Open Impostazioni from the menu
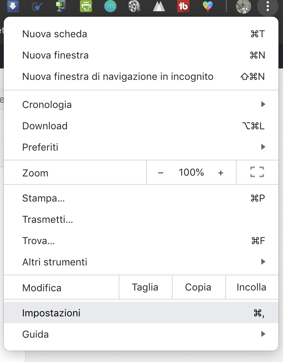Viewport: 283px width, 362px height. coord(141,313)
